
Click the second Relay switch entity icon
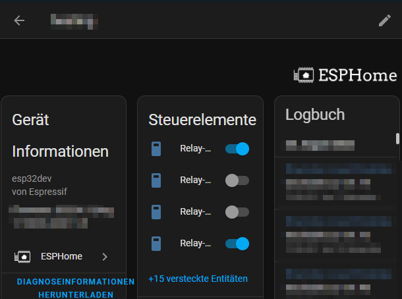(156, 180)
